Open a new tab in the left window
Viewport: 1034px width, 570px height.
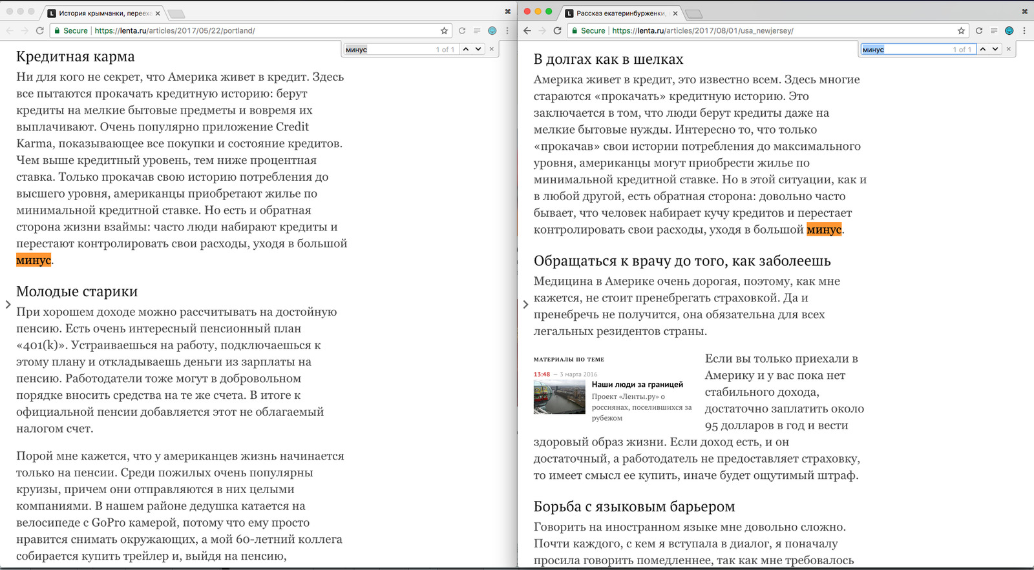[x=176, y=14]
